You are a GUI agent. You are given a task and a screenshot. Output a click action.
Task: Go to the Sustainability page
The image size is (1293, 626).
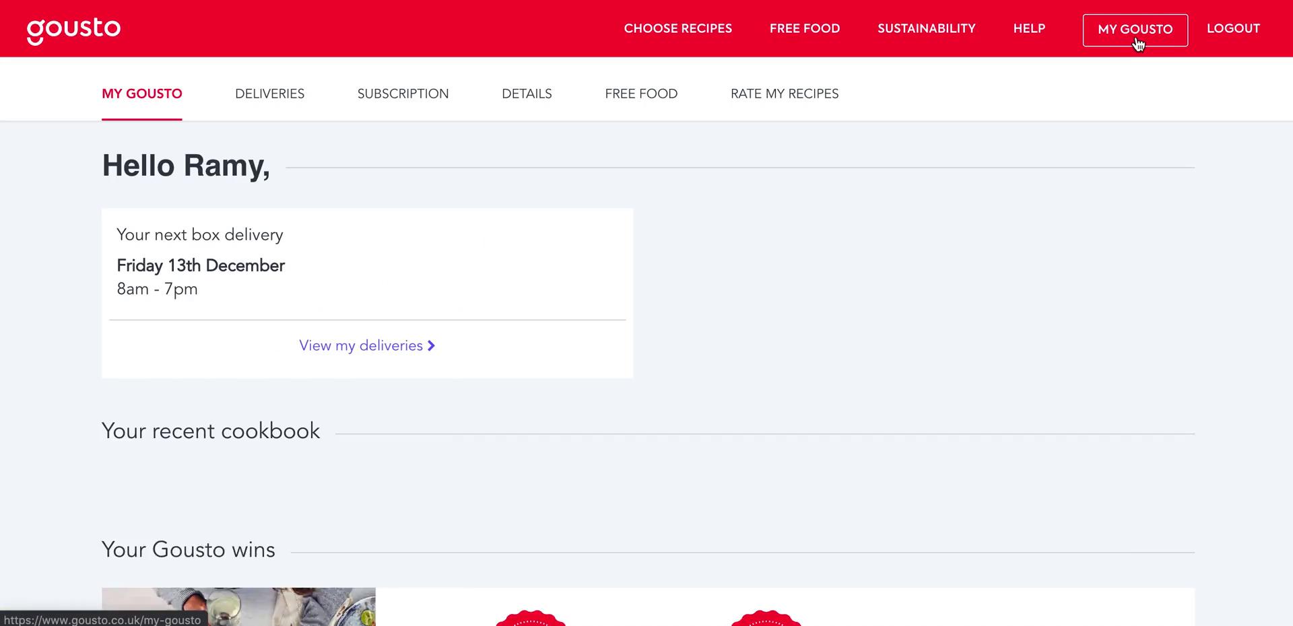pyautogui.click(x=926, y=28)
